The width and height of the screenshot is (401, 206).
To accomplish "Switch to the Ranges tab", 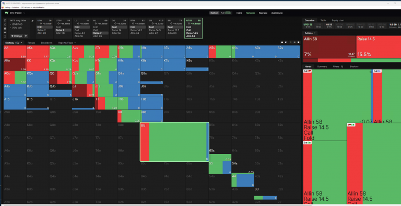I will coord(31,43).
